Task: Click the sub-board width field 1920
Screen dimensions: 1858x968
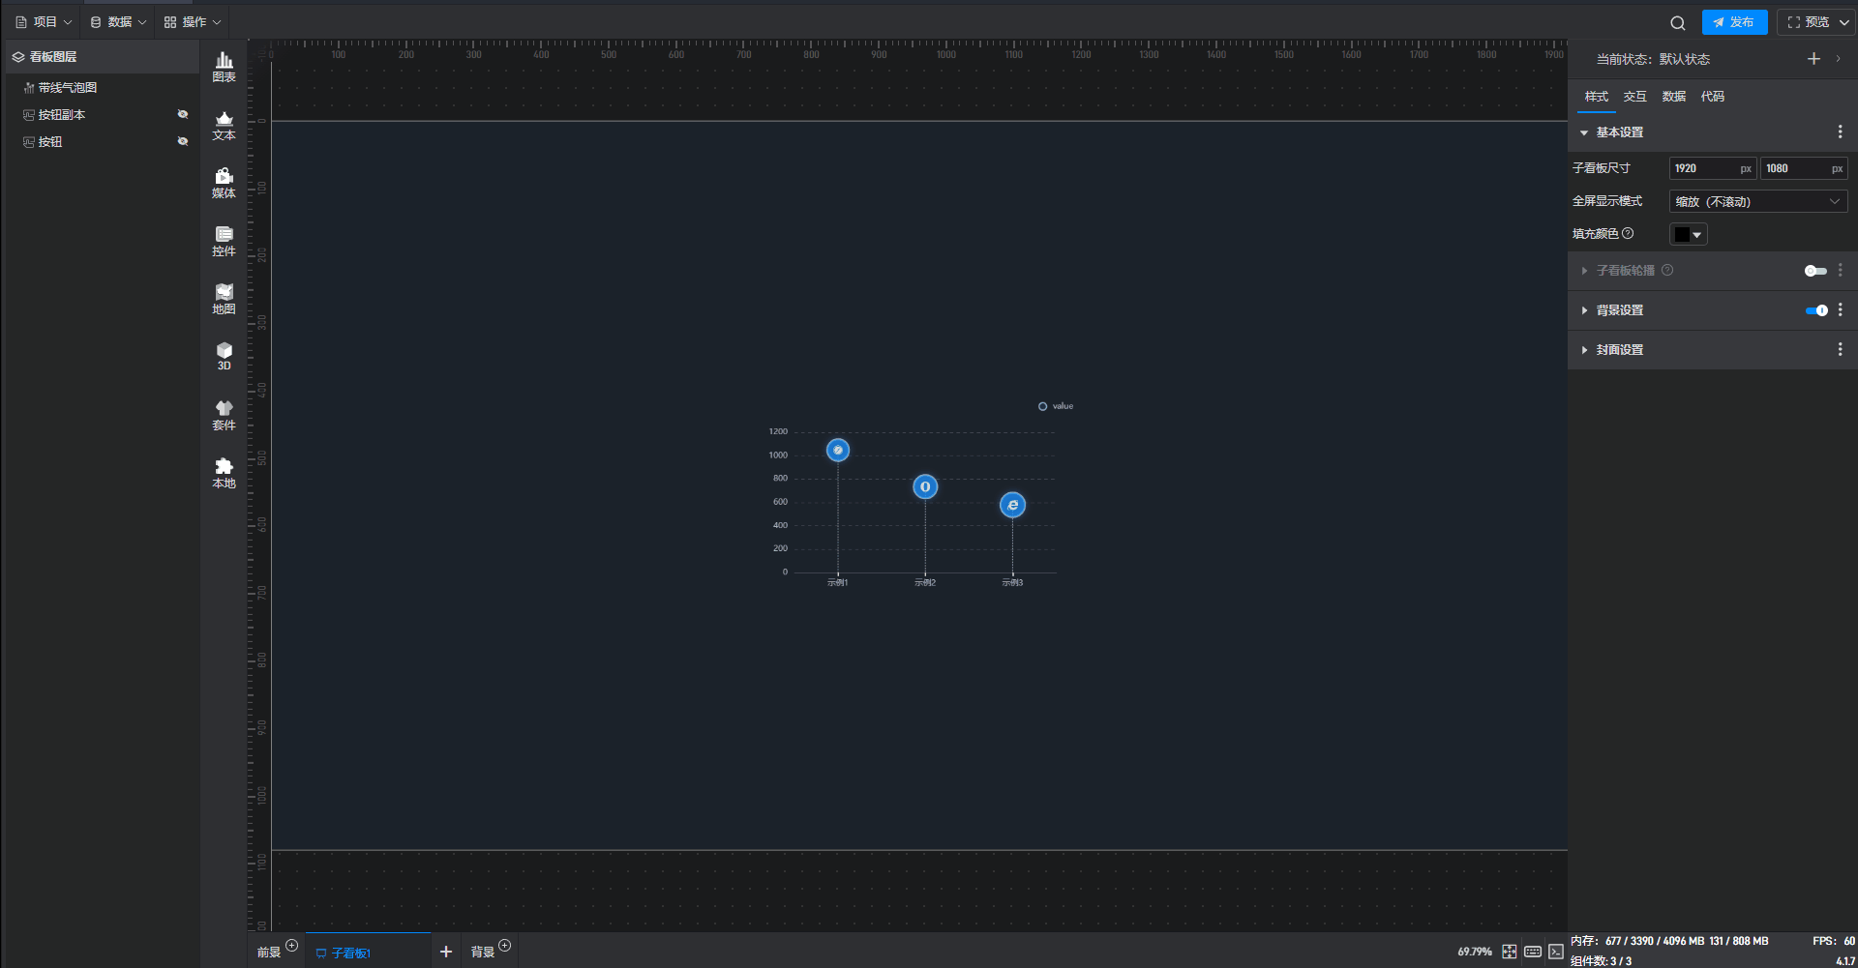Action: pyautogui.click(x=1713, y=168)
